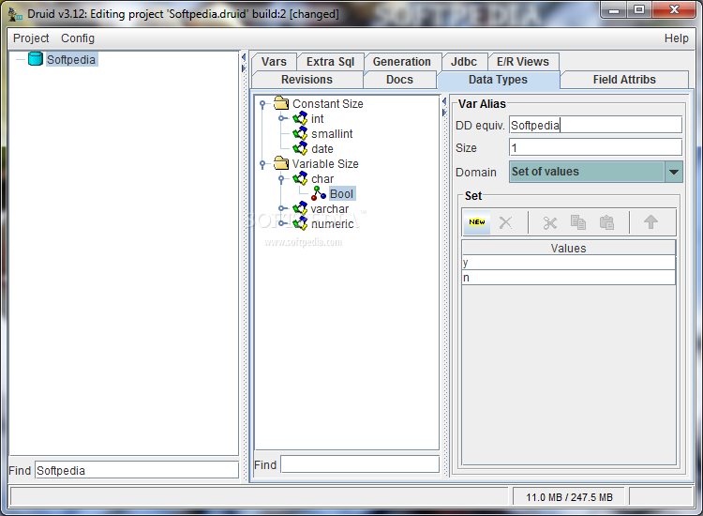This screenshot has height=516, width=703.
Task: Select the 'numeric' type label
Action: pos(332,223)
